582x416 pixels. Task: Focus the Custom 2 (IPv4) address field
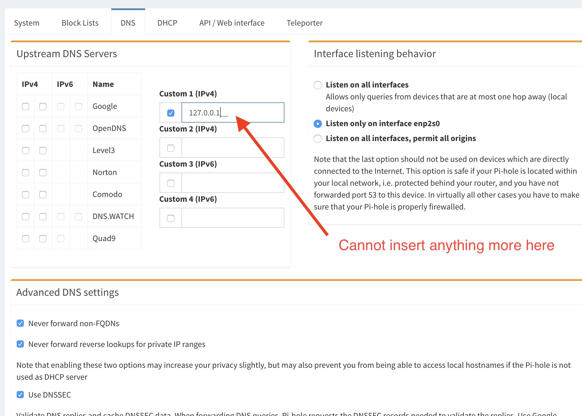[233, 148]
